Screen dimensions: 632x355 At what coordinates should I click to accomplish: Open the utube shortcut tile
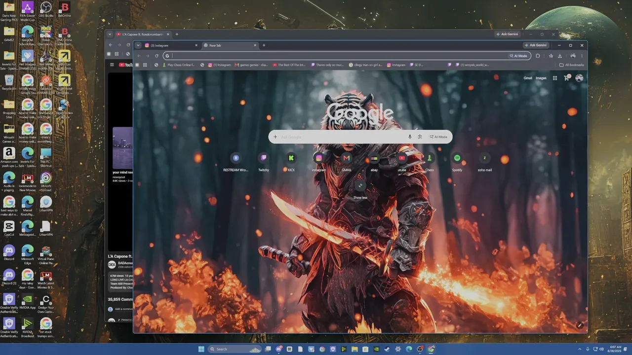[402, 162]
